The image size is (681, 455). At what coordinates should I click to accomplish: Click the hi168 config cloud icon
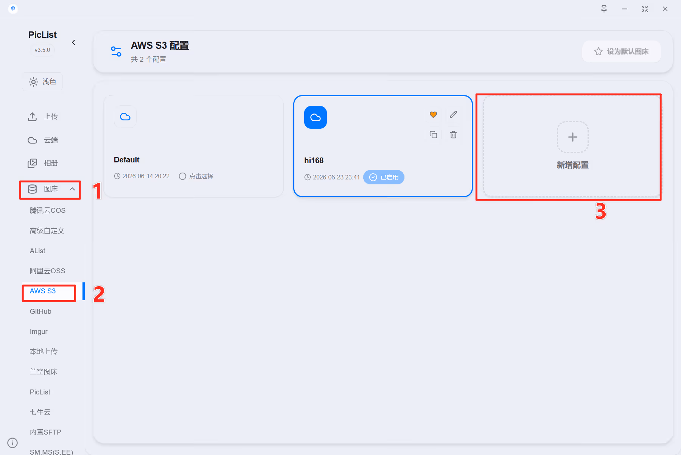click(316, 117)
